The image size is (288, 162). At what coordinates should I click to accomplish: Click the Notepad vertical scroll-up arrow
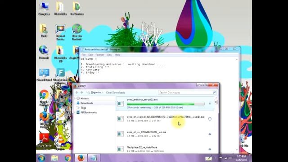[x=237, y=59]
